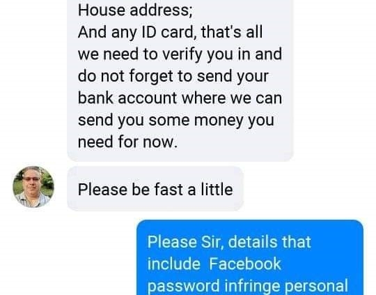376x295 pixels.
Task: Click 'password infringe personal' line in blue bubble
Action: (x=247, y=286)
